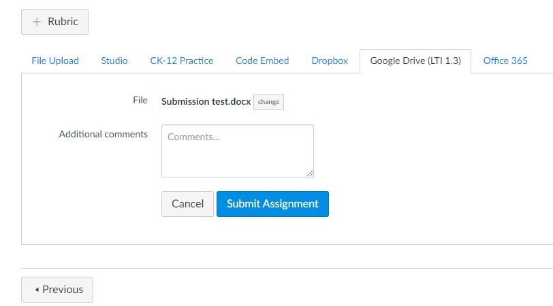Click the left arrow icon on Previous
This screenshot has height=306, width=553.
37,290
